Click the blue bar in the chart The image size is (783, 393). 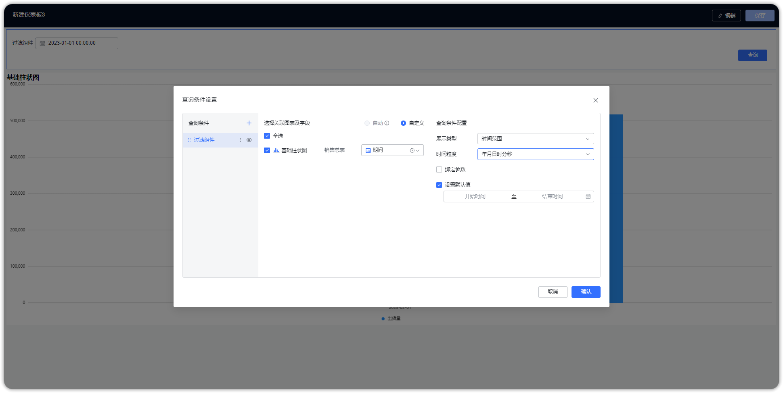point(616,208)
